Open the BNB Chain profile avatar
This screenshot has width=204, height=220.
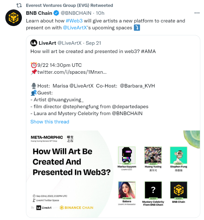click(14, 18)
